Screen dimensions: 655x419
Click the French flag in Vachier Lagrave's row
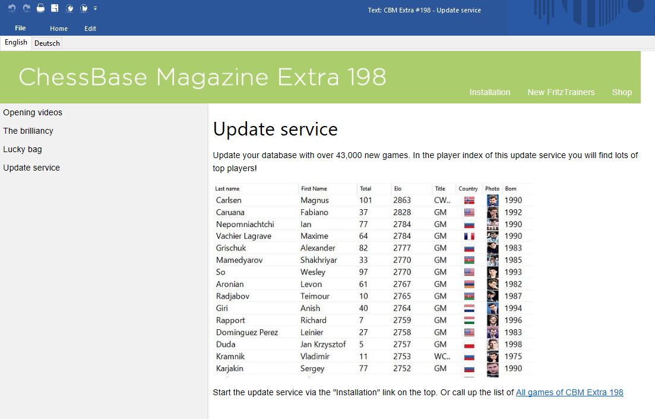pyautogui.click(x=469, y=237)
